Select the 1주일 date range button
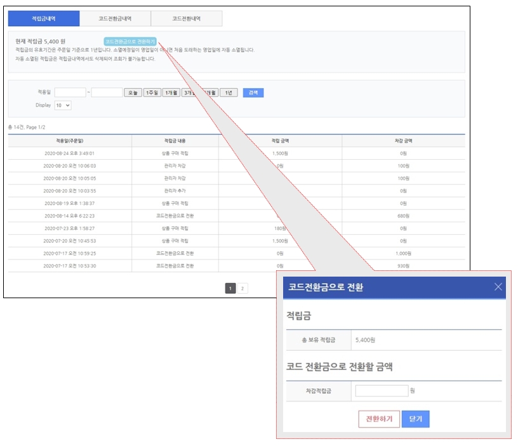Screen dimensions: 518x446 [152, 93]
